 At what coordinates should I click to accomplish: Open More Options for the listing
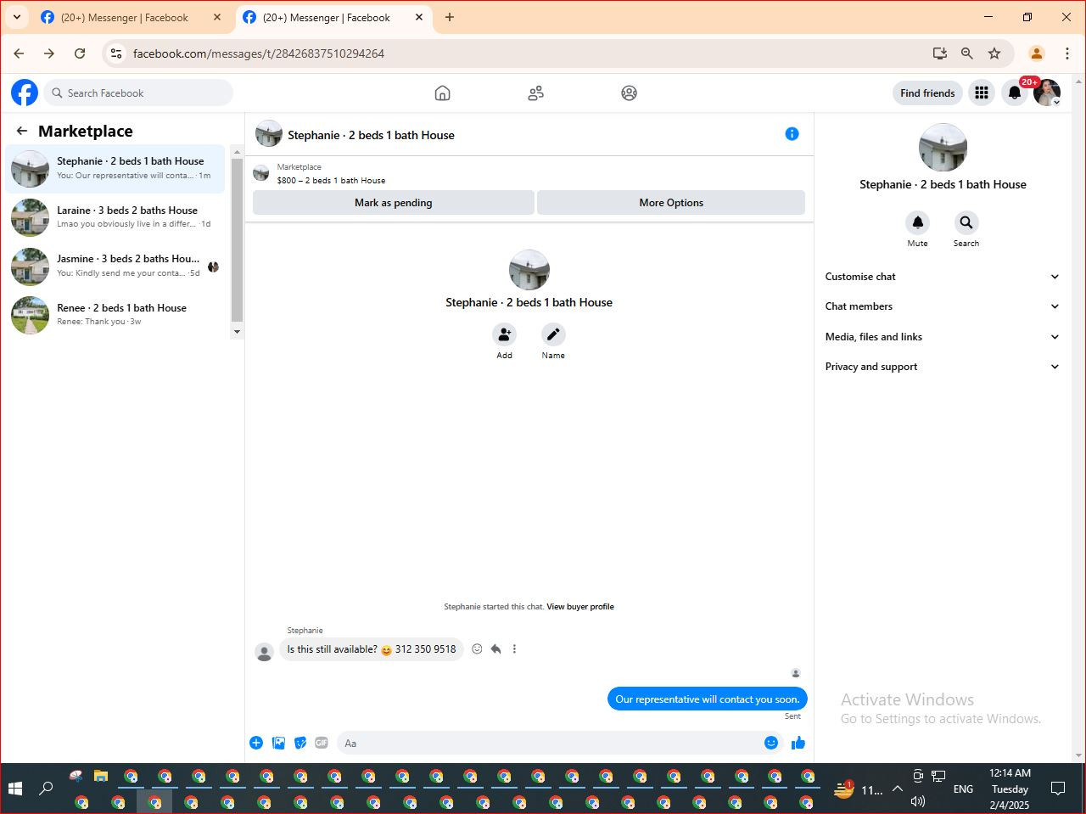671,203
